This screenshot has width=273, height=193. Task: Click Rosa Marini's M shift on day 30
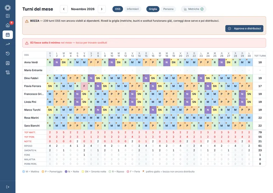pyautogui.click(x=249, y=118)
